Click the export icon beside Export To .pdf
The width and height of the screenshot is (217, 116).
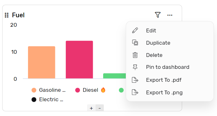[x=135, y=80]
